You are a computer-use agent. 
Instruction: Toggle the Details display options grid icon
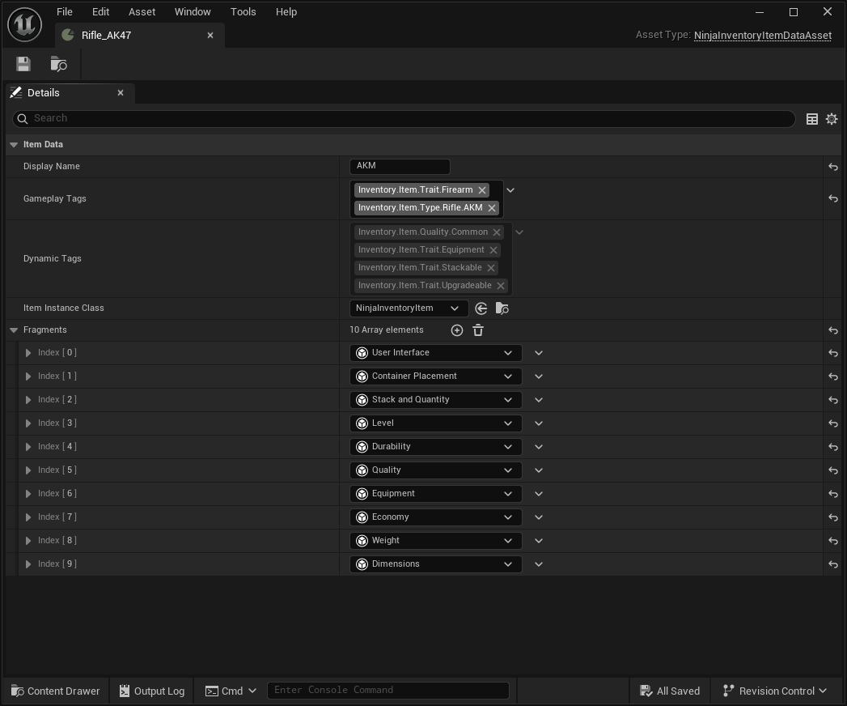[812, 118]
